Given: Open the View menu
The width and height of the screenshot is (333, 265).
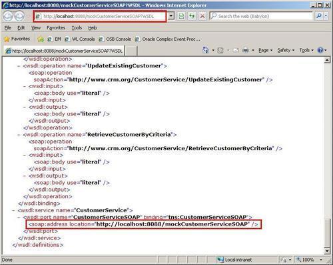Looking at the screenshot, I should [36, 28].
